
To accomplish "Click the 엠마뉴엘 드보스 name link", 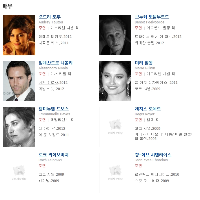I will [54, 109].
